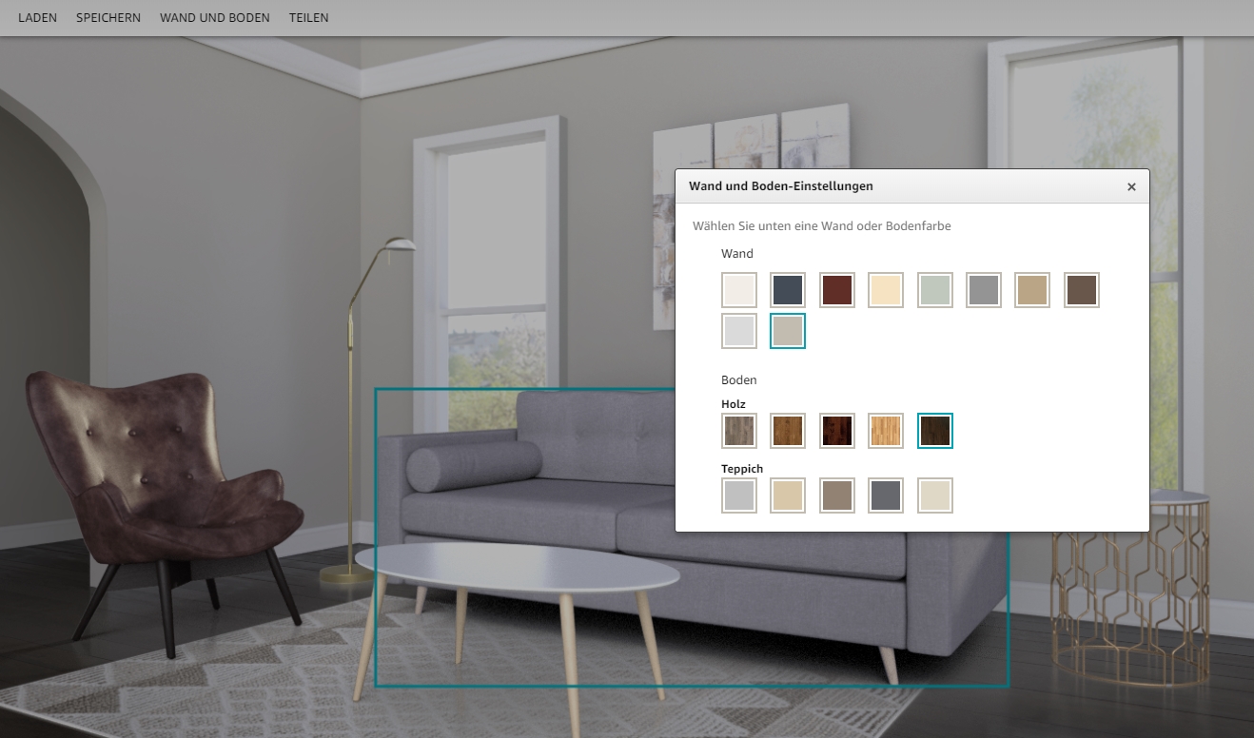Open the LADEN menu
This screenshot has width=1254, height=738.
click(37, 18)
